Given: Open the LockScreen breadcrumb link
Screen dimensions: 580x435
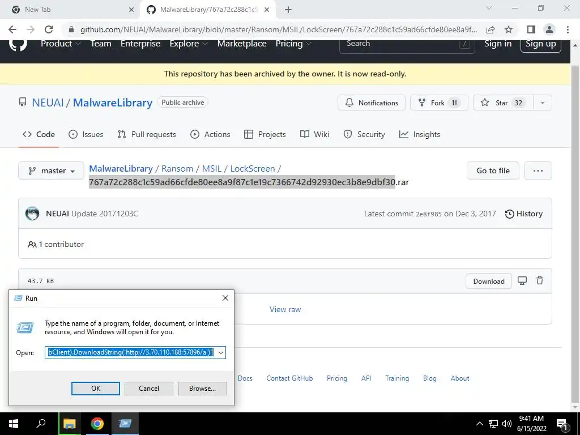Looking at the screenshot, I should click(x=253, y=169).
